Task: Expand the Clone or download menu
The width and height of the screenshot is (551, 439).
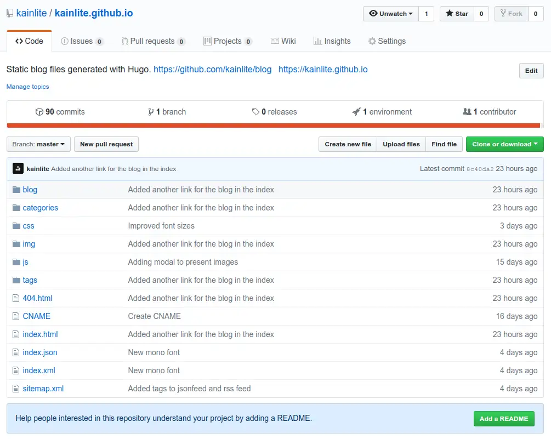Action: (504, 144)
